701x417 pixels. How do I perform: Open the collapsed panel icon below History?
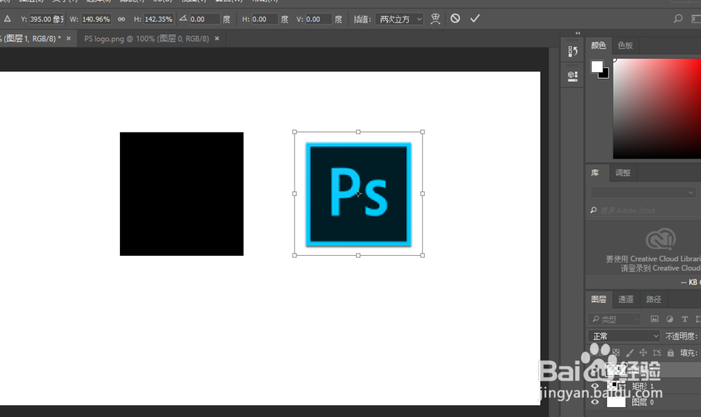click(x=573, y=76)
